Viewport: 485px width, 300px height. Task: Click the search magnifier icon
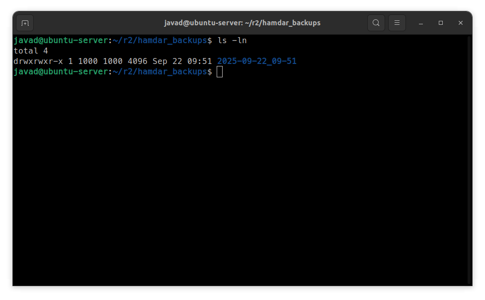click(376, 23)
